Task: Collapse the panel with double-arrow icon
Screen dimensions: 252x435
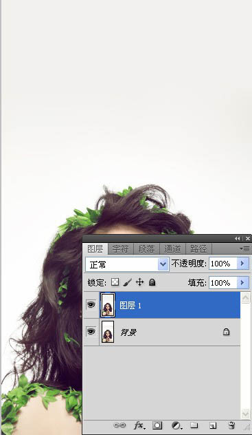Action: pos(238,239)
